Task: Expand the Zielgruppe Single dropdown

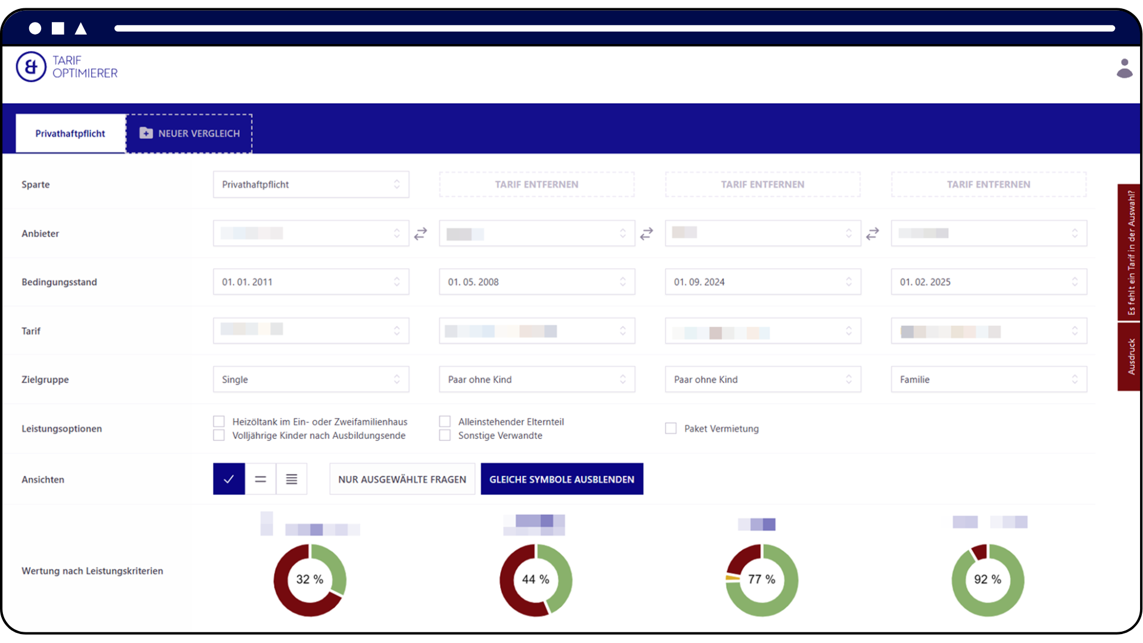Action: [x=311, y=379]
